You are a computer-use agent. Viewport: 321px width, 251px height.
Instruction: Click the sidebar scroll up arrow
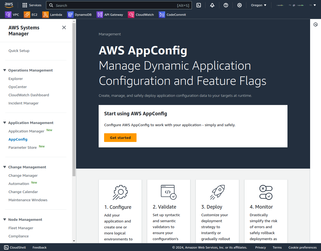tap(74, 21)
